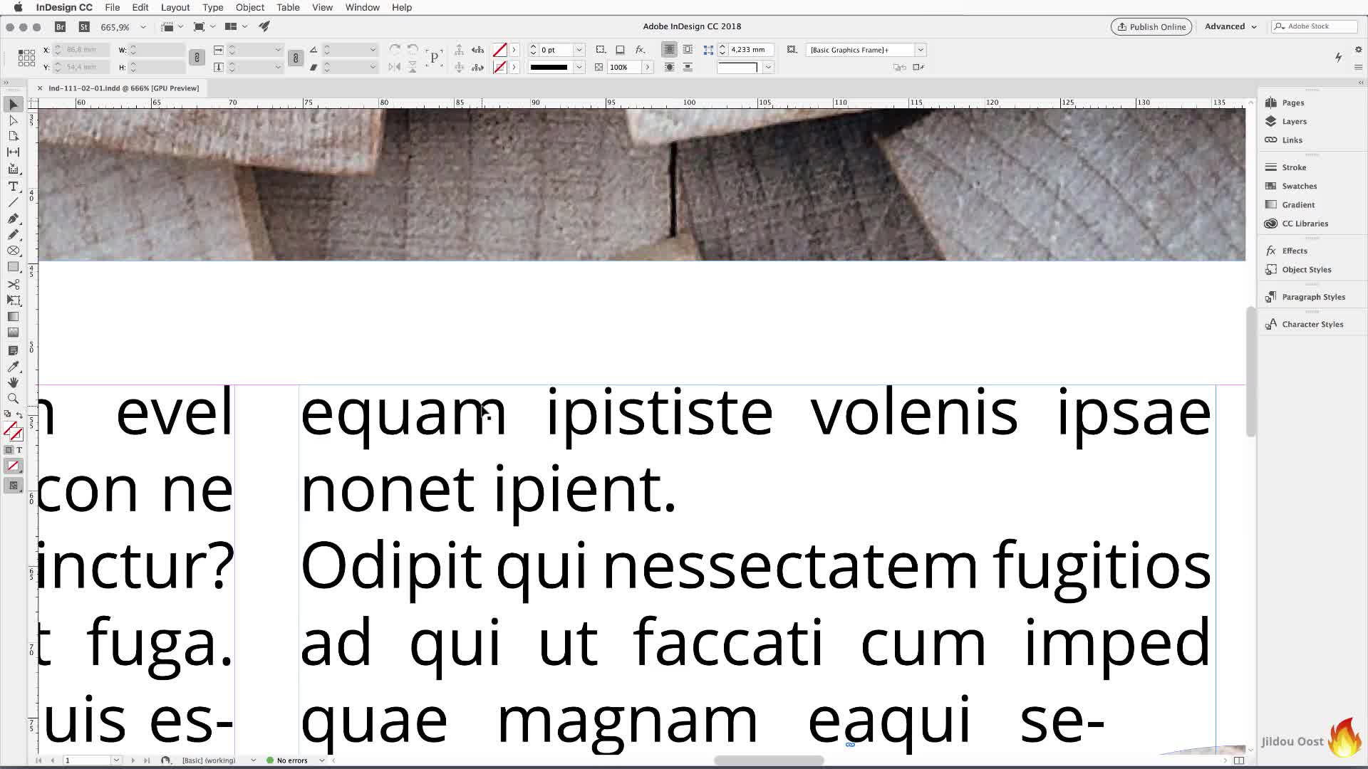Select the Zoom tool magnifier
1368x769 pixels.
(x=13, y=399)
